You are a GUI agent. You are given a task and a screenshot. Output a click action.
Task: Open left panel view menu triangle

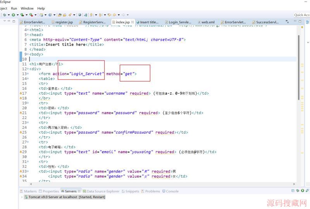pos(5,21)
